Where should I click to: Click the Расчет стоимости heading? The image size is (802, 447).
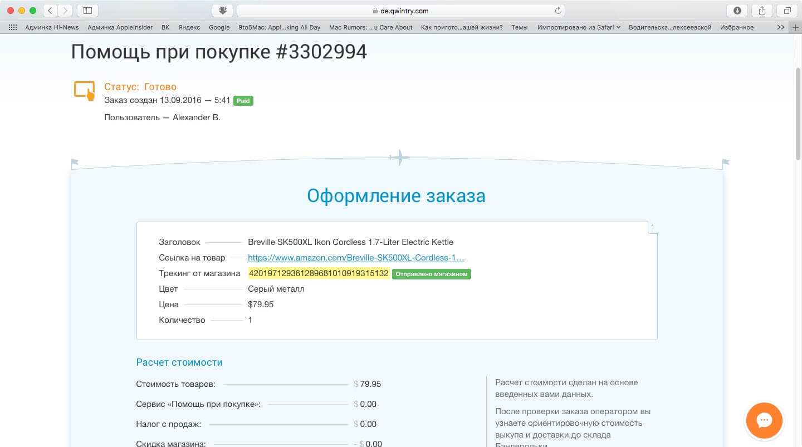click(x=179, y=362)
